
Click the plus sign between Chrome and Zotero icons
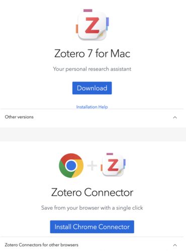92,166
